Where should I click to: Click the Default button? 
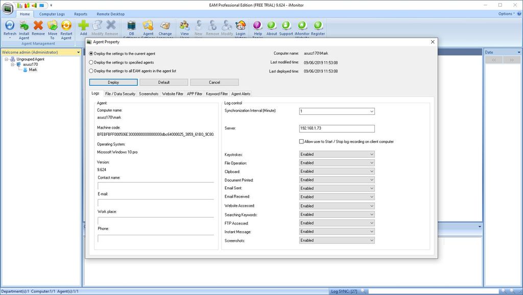click(x=164, y=82)
